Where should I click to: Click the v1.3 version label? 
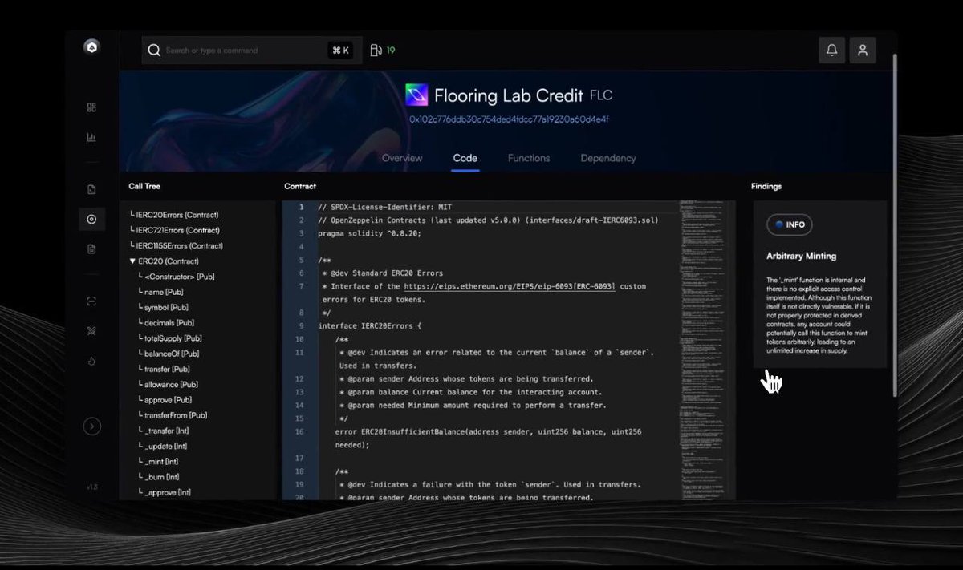[x=92, y=487]
